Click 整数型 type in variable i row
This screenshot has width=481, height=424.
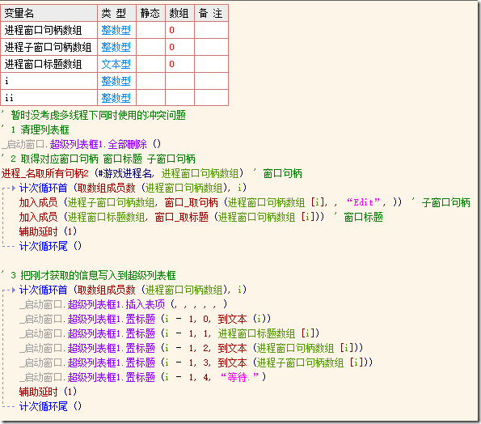[x=116, y=81]
